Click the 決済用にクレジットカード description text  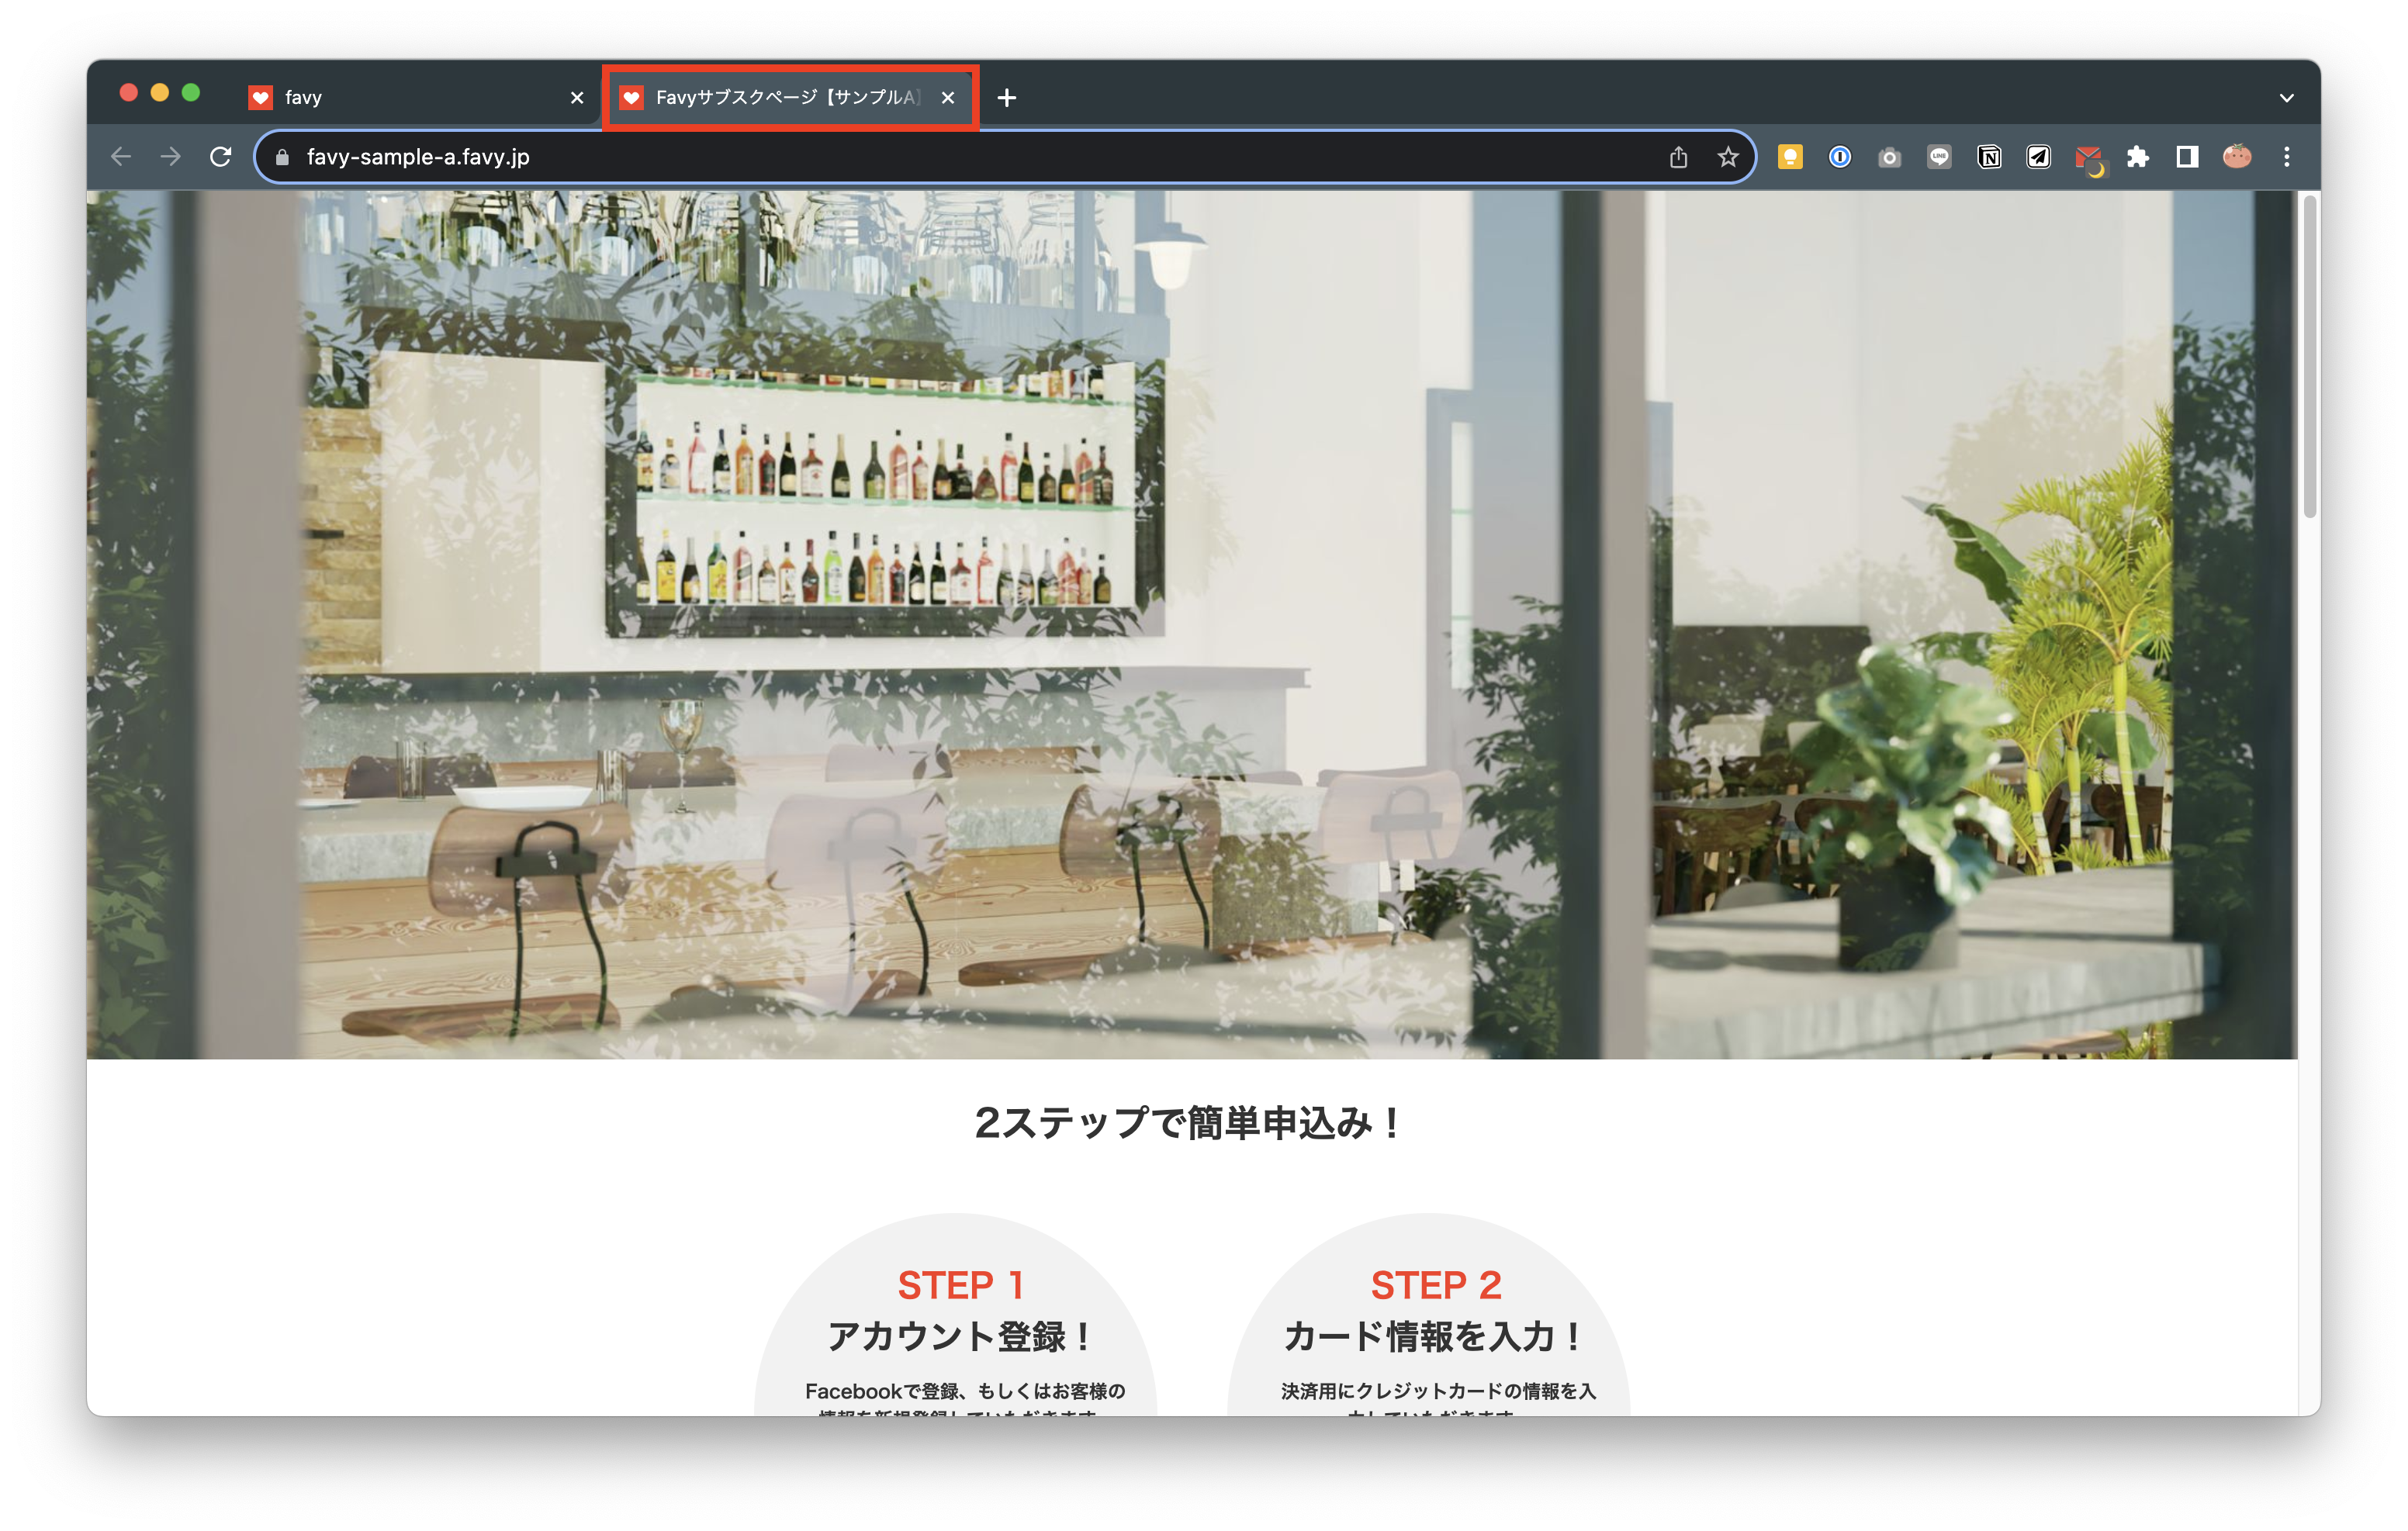click(1438, 1398)
